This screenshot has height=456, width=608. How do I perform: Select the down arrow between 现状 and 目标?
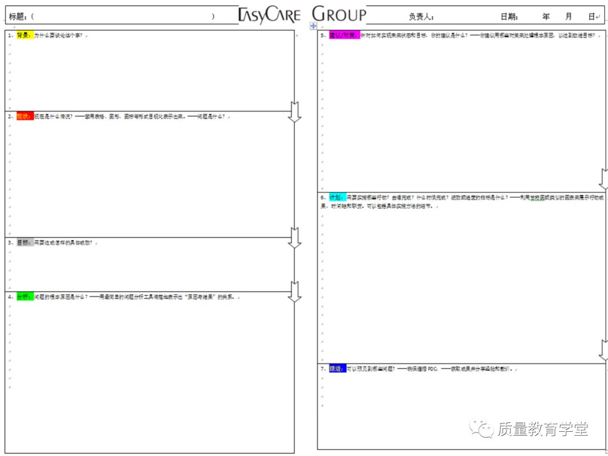(x=294, y=237)
